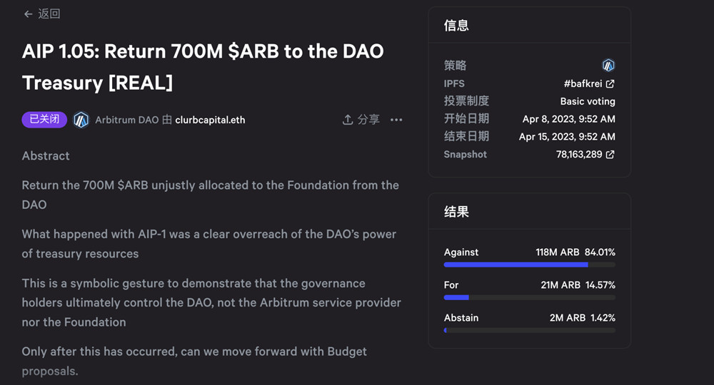Click the Arbitrum strategy icon
714x385 pixels.
coord(608,66)
